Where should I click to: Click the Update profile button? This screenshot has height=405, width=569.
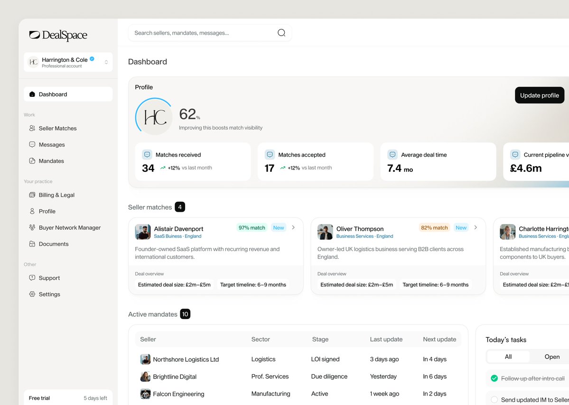(540, 95)
